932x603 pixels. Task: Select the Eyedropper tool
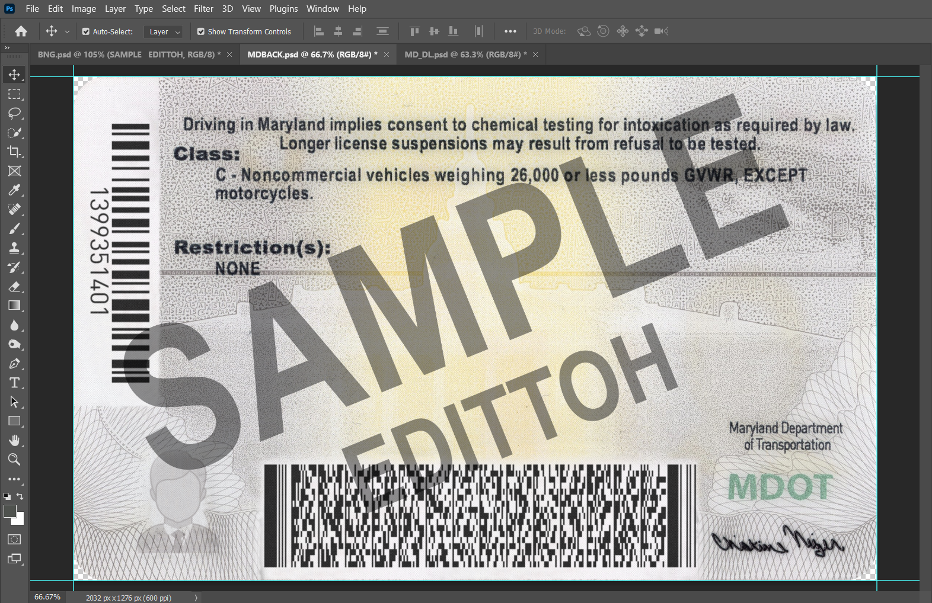pyautogui.click(x=14, y=190)
